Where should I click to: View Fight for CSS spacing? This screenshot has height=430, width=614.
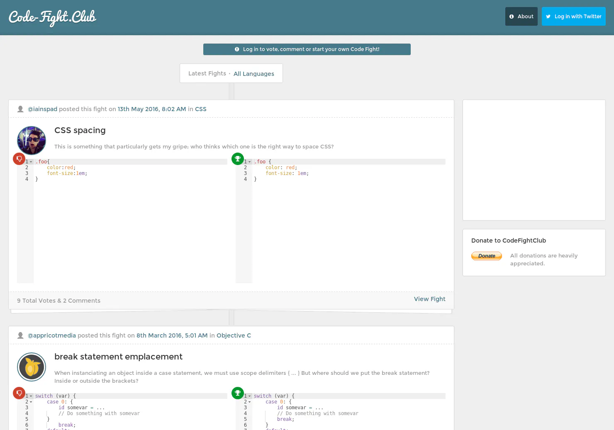(430, 299)
